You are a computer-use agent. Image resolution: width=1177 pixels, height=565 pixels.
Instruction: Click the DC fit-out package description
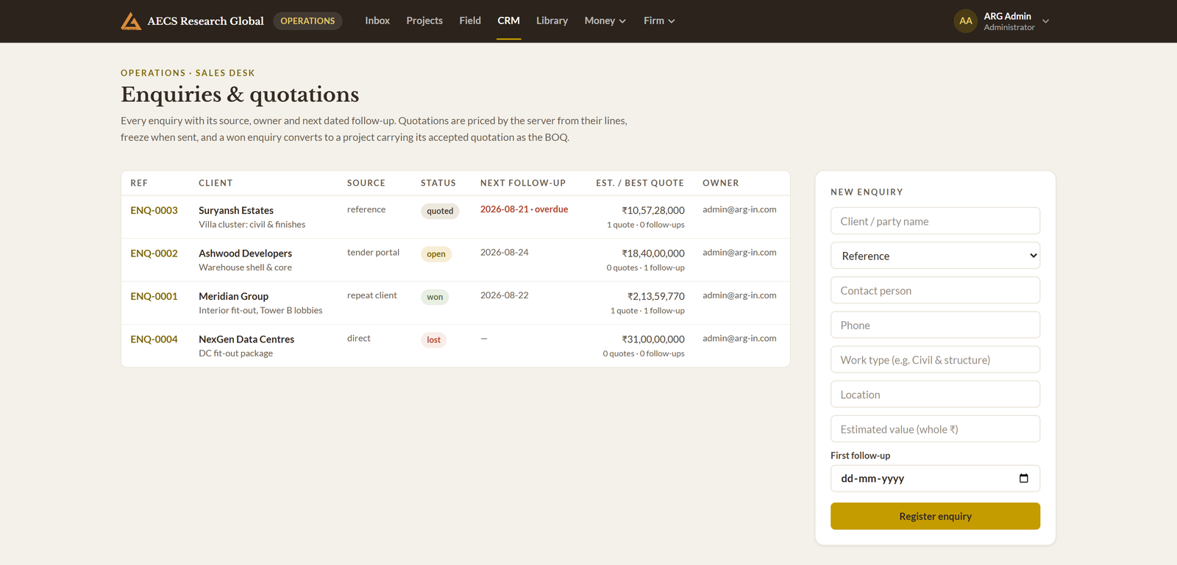[235, 353]
